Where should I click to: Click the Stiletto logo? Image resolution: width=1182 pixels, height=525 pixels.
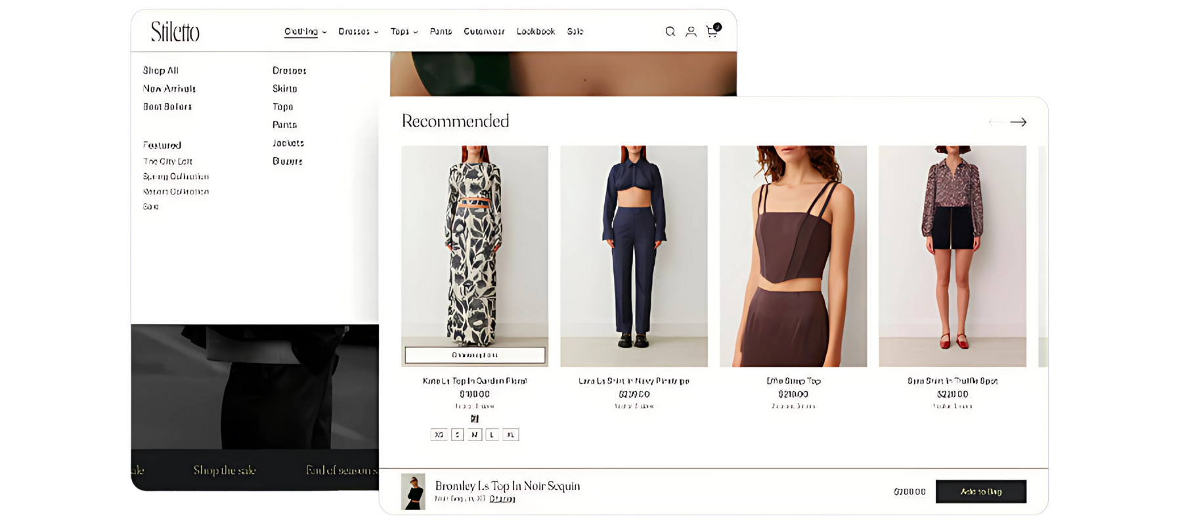coord(175,31)
